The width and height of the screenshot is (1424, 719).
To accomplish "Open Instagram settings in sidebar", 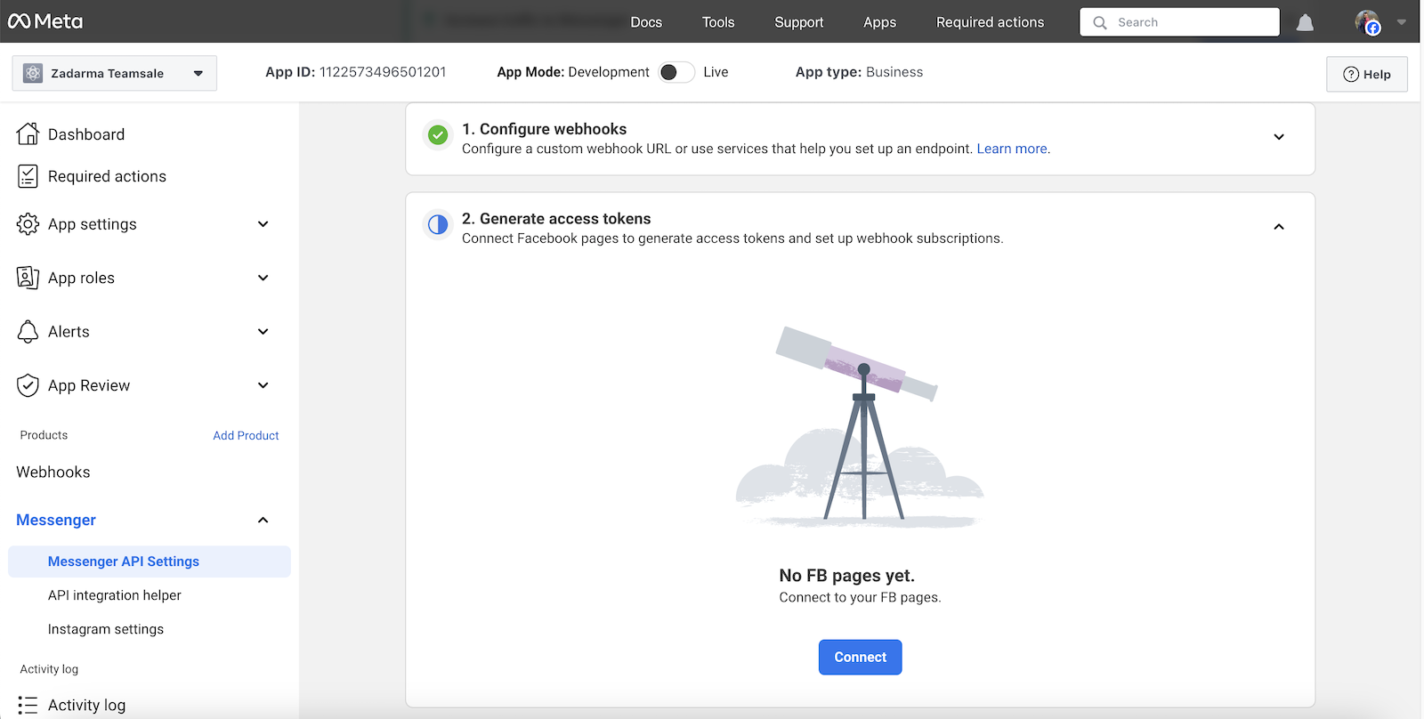I will 106,629.
